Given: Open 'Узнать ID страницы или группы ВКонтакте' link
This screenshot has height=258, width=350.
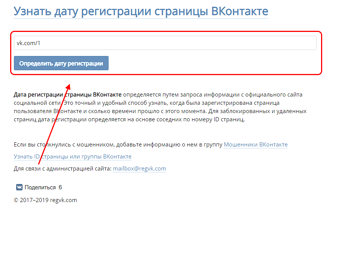Looking at the screenshot, I should (x=73, y=157).
